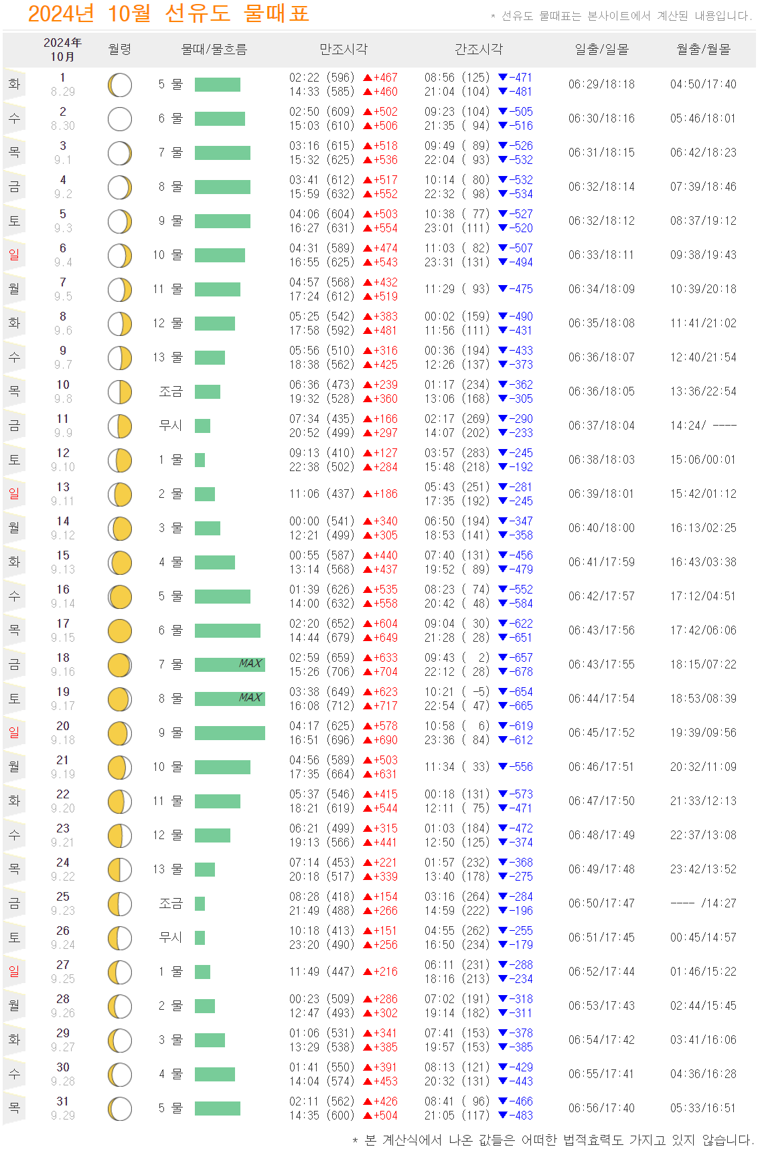Click the moon phase icon for October 20
The width and height of the screenshot is (758, 1151).
[x=120, y=733]
